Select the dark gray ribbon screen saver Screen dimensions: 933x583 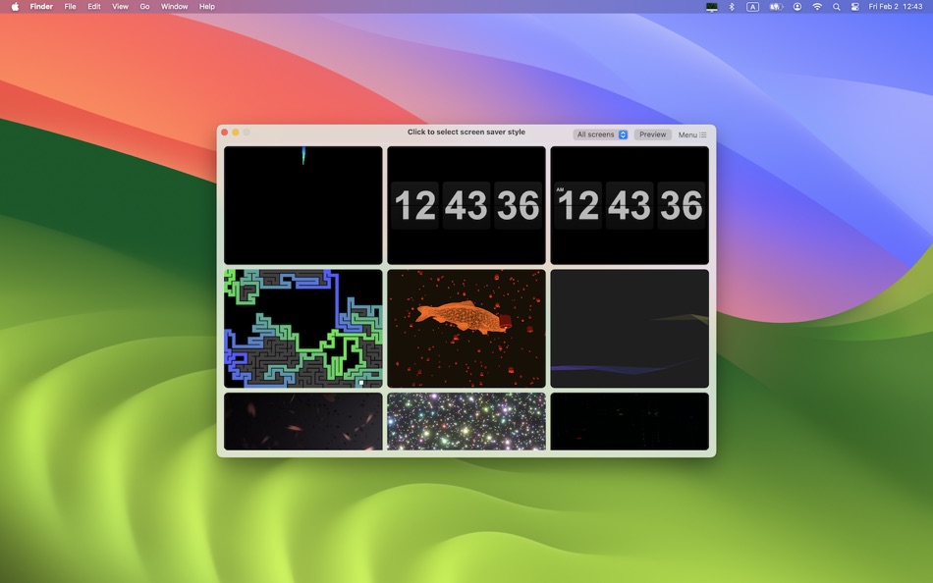630,329
